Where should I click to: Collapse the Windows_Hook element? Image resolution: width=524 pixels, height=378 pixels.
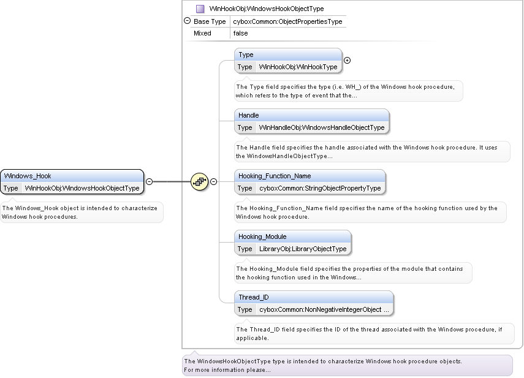150,182
